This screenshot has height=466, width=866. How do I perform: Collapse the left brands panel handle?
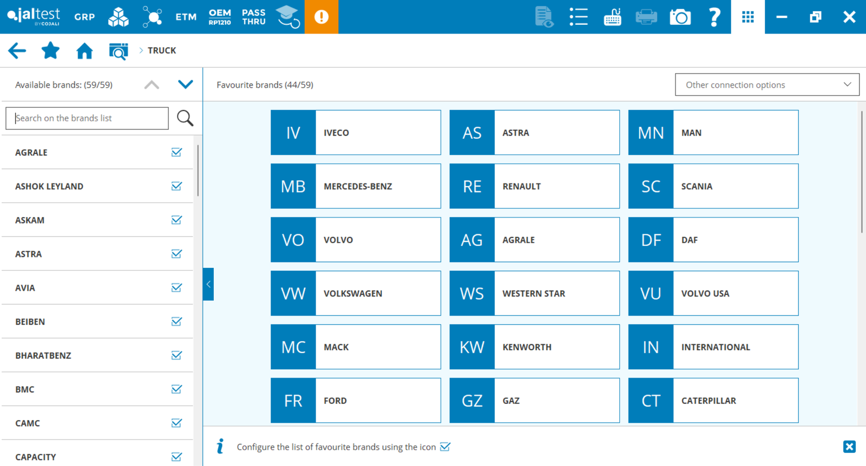tap(208, 284)
